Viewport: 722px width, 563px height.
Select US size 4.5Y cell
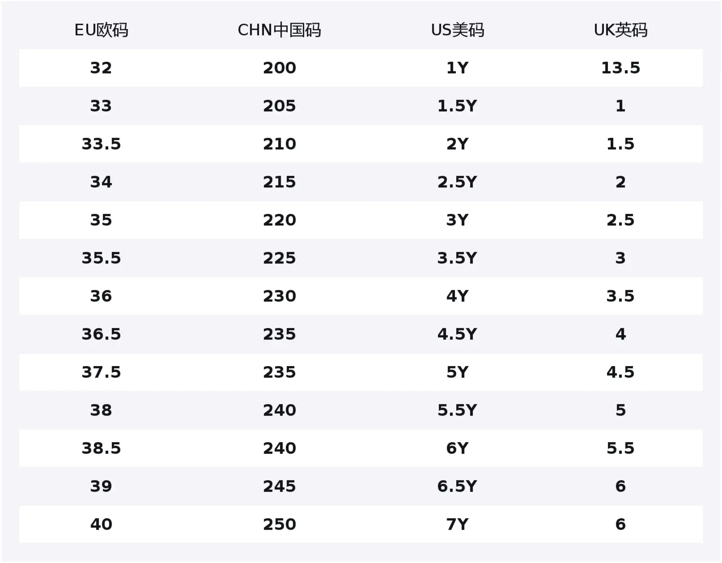pyautogui.click(x=457, y=334)
